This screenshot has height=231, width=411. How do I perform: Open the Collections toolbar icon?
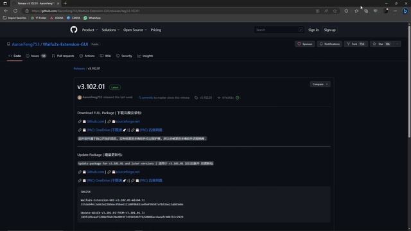coord(366,11)
